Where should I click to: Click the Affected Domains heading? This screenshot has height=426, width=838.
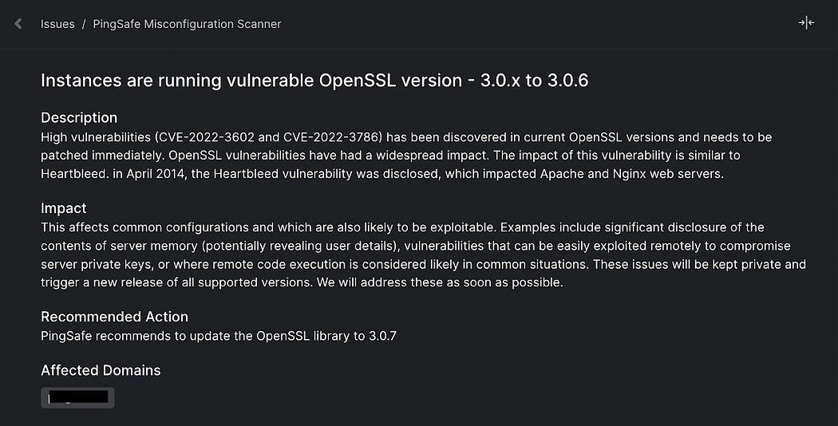pos(101,370)
